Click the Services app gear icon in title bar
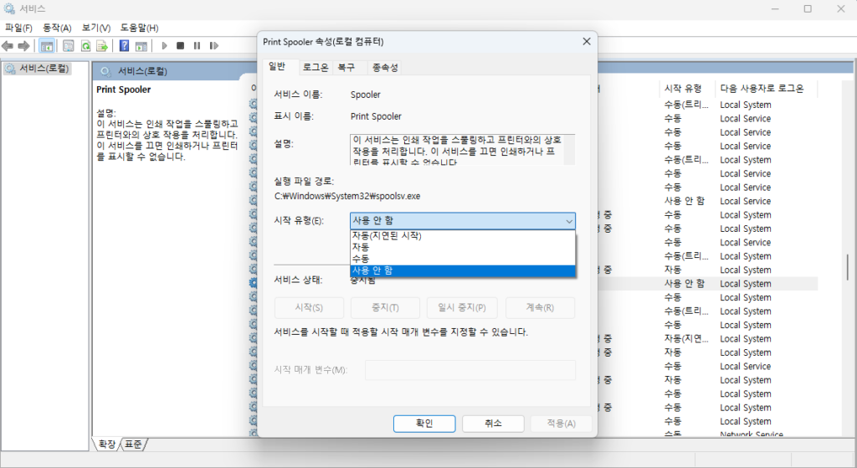 click(9, 8)
